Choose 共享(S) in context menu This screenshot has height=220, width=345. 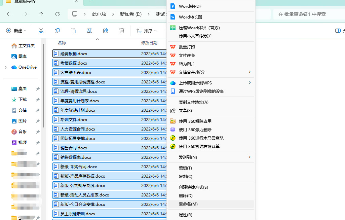[211, 110]
